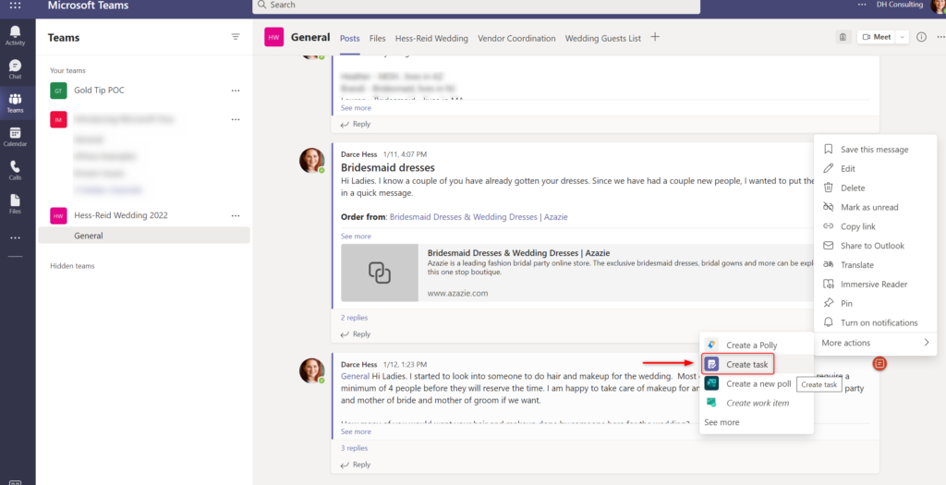Choose Turn on notifications
The height and width of the screenshot is (485, 946).
[x=876, y=322]
